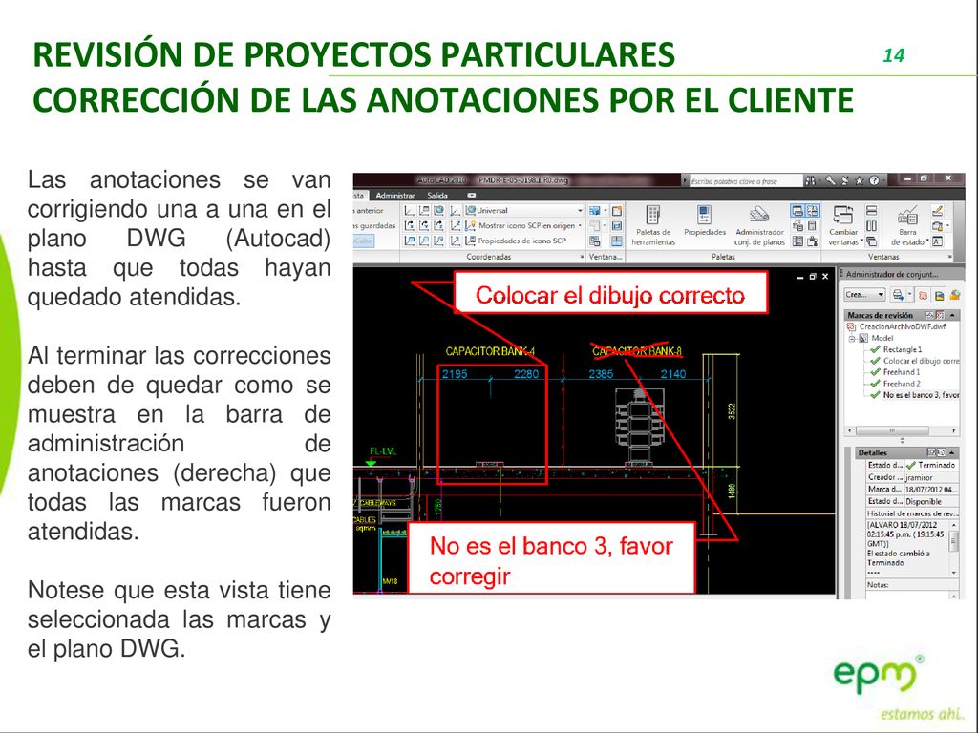Click the text window icon with letter A
978x733 pixels.
(937, 241)
